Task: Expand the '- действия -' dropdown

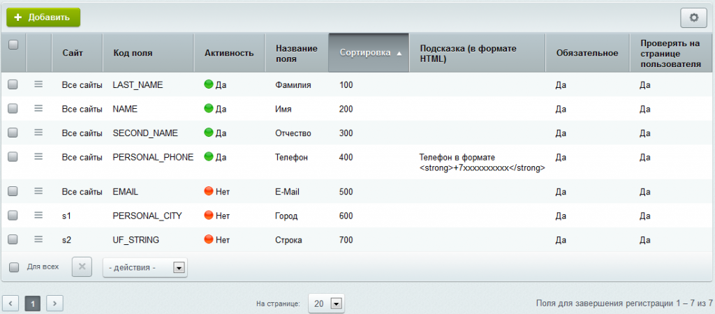Action: point(145,267)
